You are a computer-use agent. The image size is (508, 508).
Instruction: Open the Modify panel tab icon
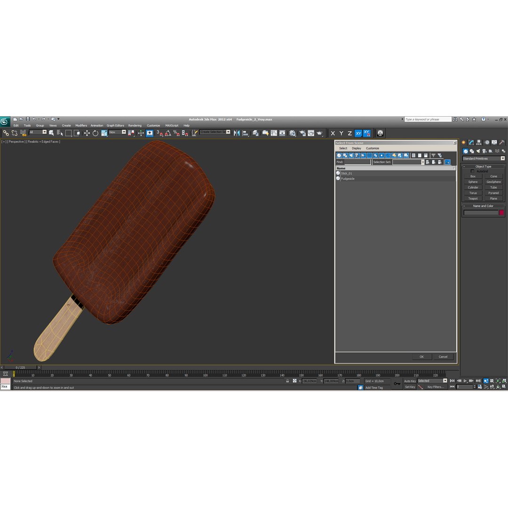coord(471,142)
